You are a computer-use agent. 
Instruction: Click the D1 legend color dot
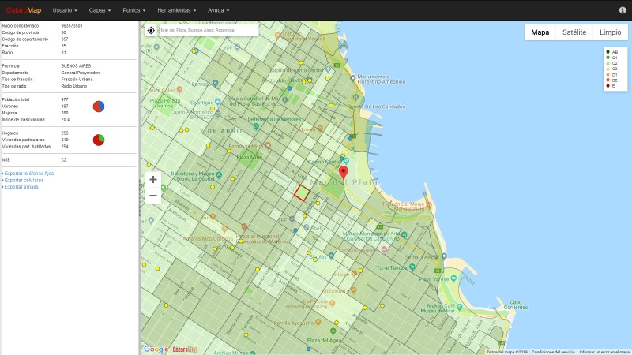[x=608, y=74]
